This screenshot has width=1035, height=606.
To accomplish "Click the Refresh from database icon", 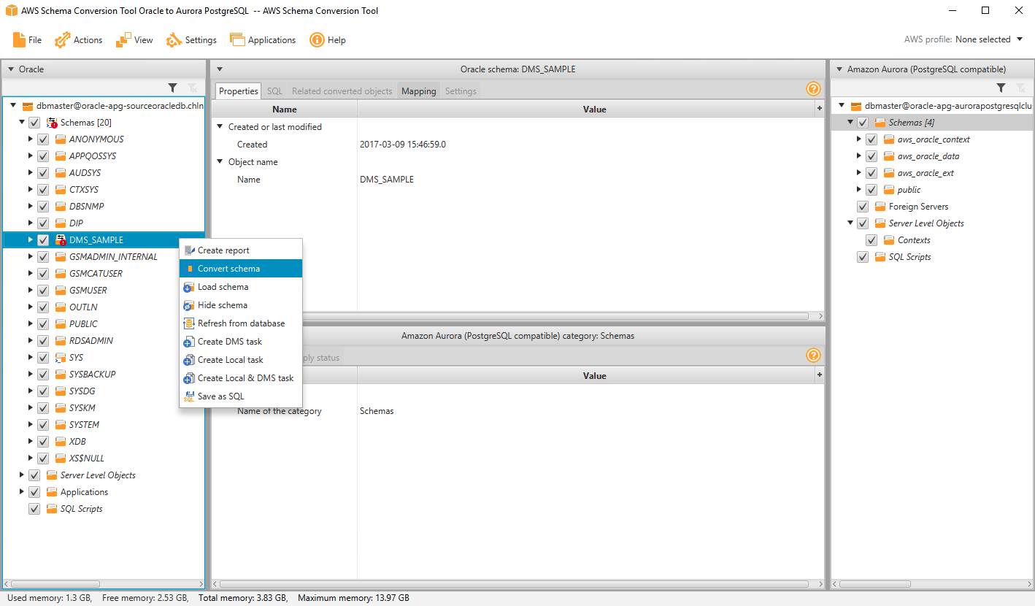I will click(188, 323).
